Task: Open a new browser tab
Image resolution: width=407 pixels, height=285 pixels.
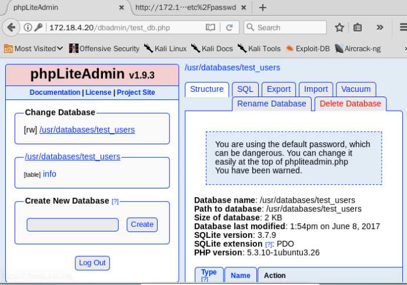Action: point(262,8)
